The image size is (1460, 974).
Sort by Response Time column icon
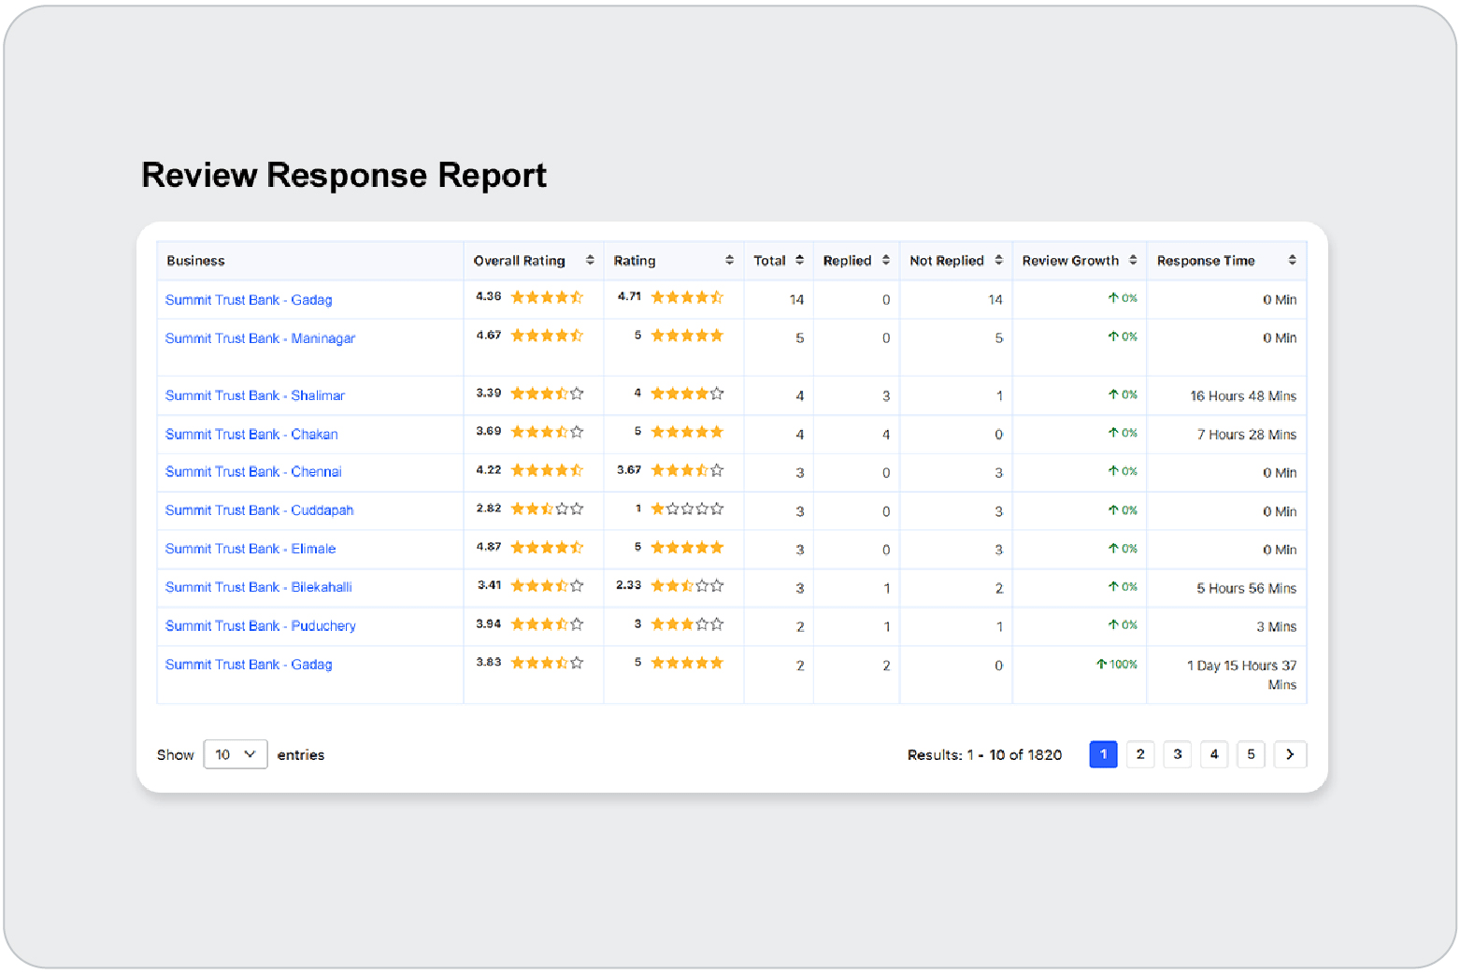point(1292,261)
